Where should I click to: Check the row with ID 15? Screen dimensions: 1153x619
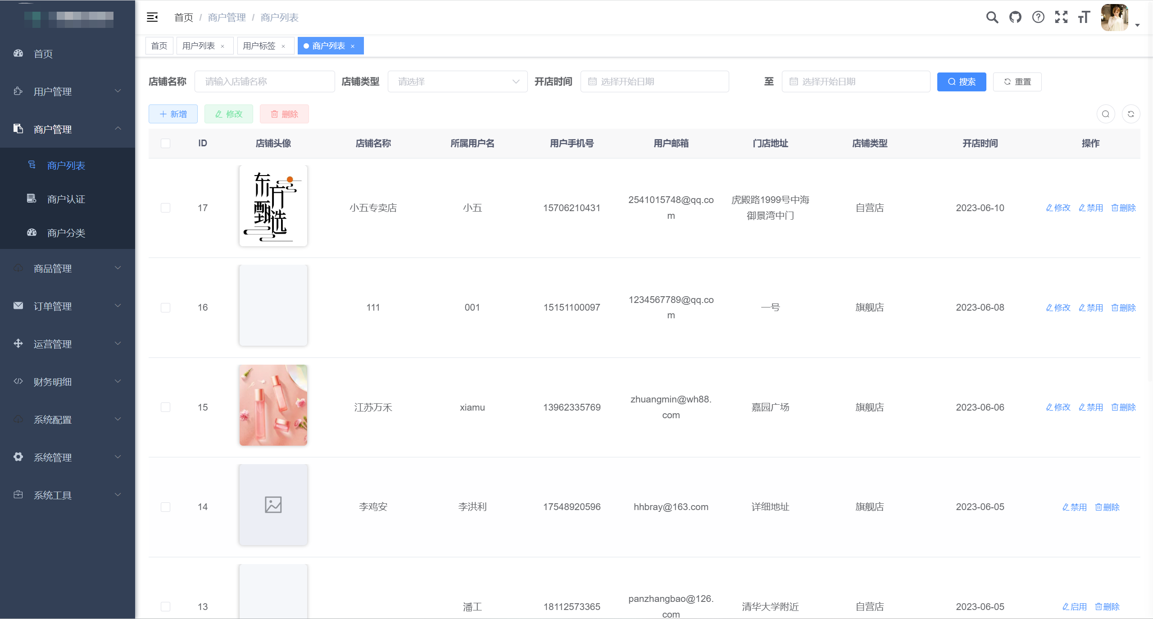pos(165,407)
